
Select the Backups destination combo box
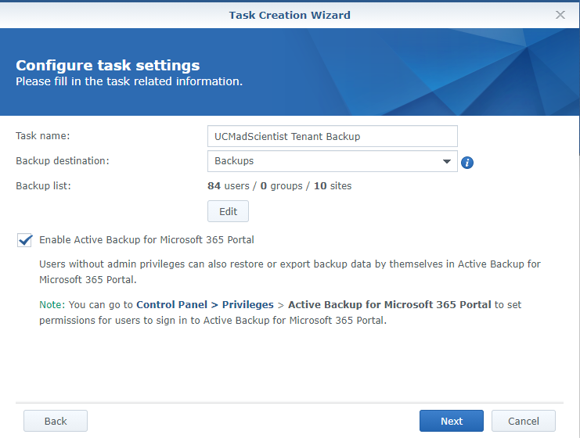point(332,161)
